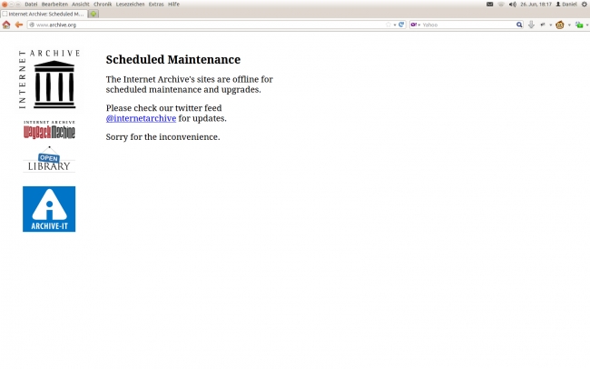This screenshot has width=590, height=369.
Task: Bookmark this page with the star icon
Action: pos(388,25)
